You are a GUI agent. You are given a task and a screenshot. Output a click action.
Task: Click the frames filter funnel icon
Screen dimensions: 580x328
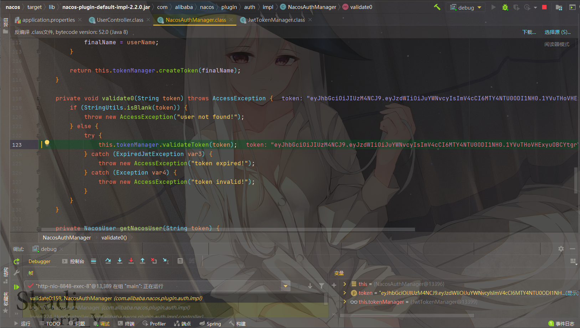point(321,286)
